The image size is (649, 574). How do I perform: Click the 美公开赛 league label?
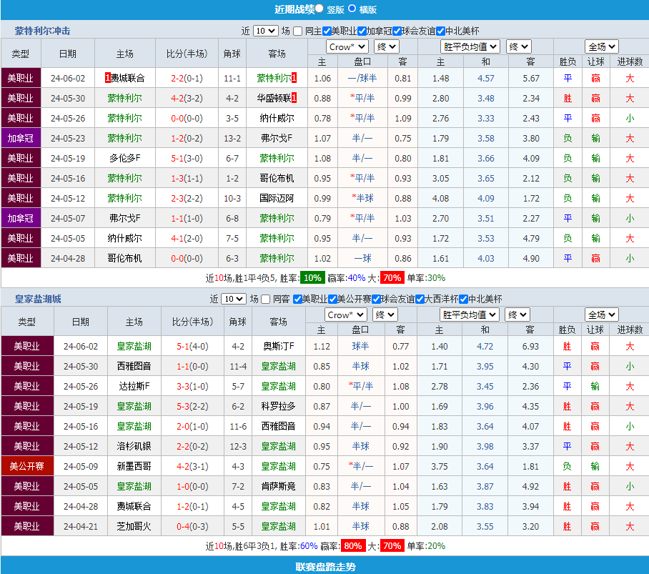(x=27, y=466)
